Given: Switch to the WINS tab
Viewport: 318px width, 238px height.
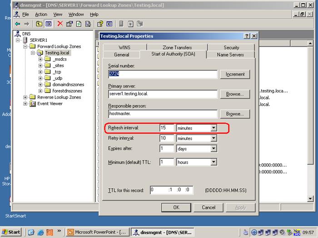Looking at the screenshot, I should [124, 47].
